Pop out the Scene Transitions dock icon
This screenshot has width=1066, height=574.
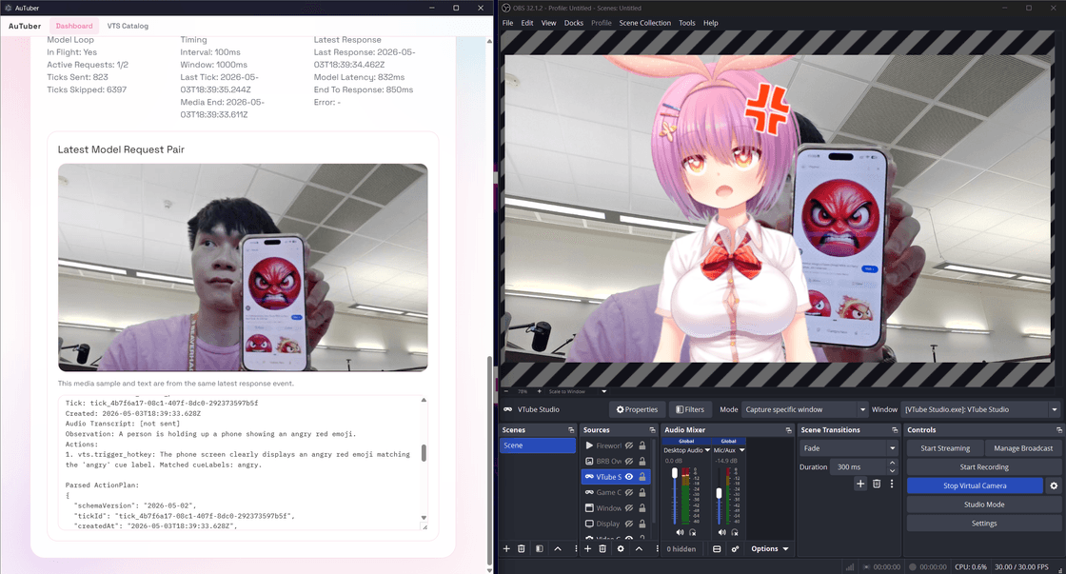[x=895, y=430]
